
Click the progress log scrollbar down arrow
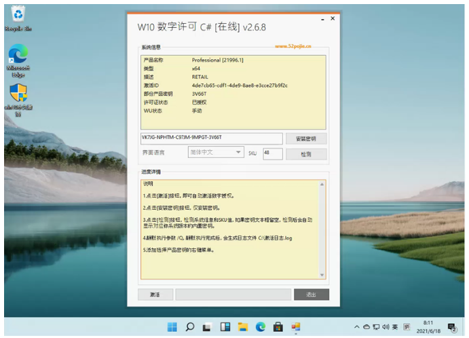pyautogui.click(x=322, y=275)
